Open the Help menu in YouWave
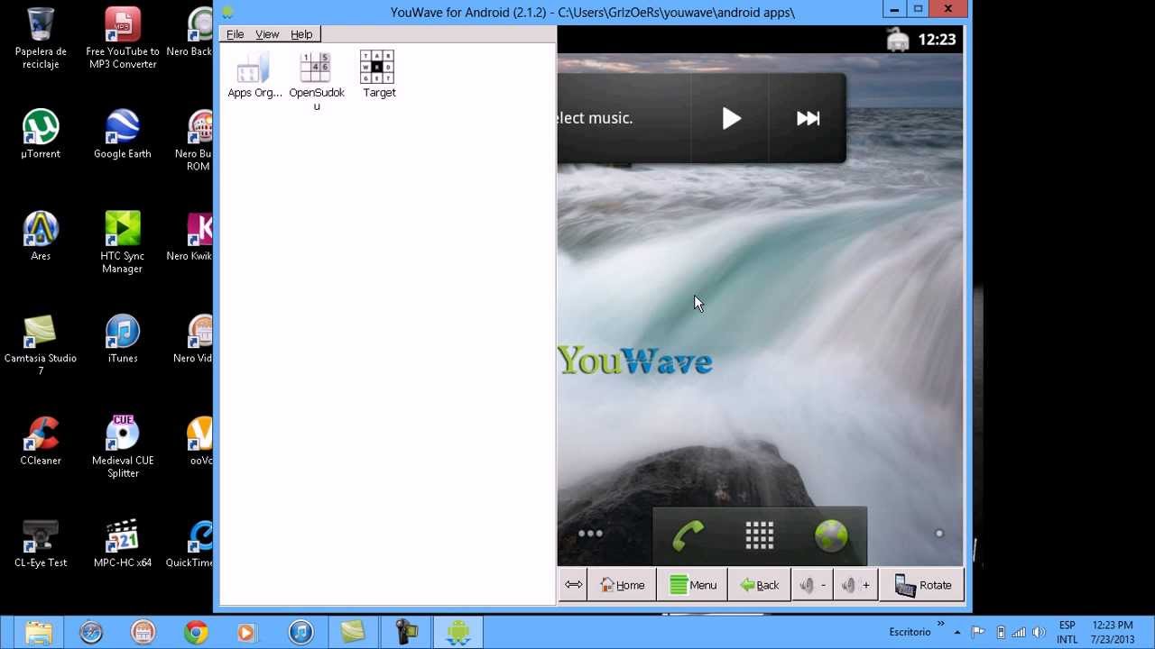Viewport: 1155px width, 649px height. click(301, 34)
